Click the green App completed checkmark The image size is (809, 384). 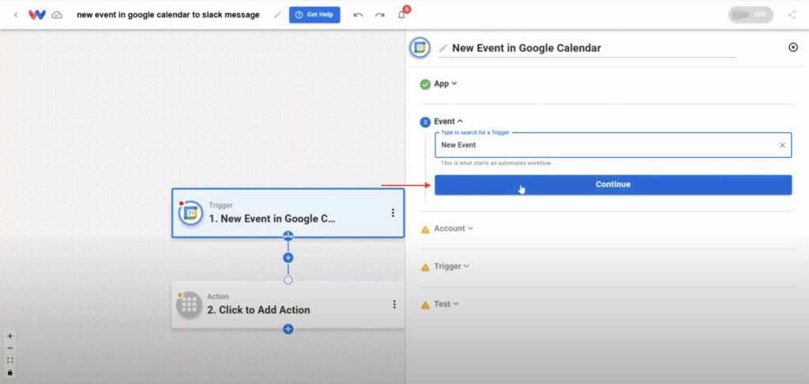425,84
